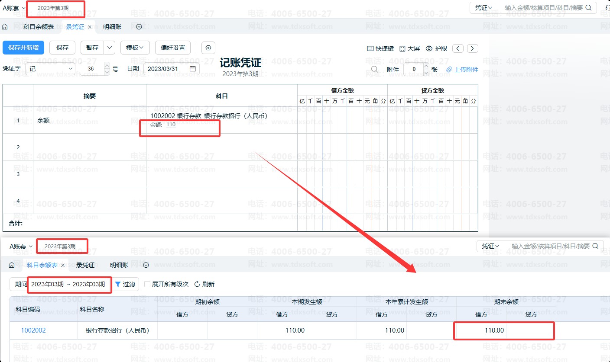The height and width of the screenshot is (362, 610).
Task: Click the 刷新 refresh icon
Action: 197,284
